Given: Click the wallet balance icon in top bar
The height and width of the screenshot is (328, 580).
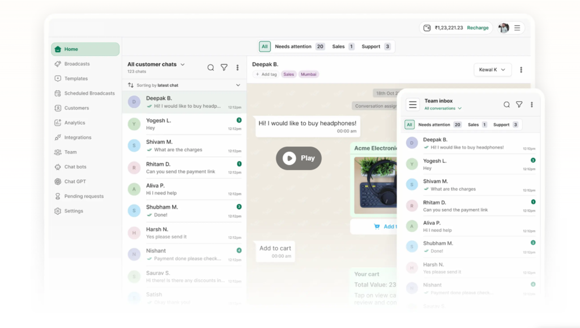Looking at the screenshot, I should [x=428, y=28].
